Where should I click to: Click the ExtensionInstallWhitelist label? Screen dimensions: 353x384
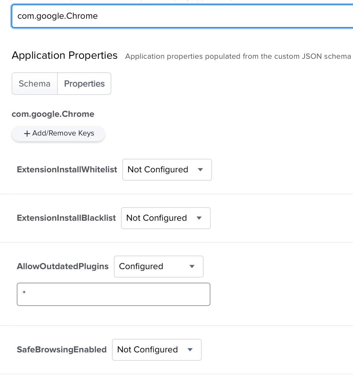pos(67,169)
